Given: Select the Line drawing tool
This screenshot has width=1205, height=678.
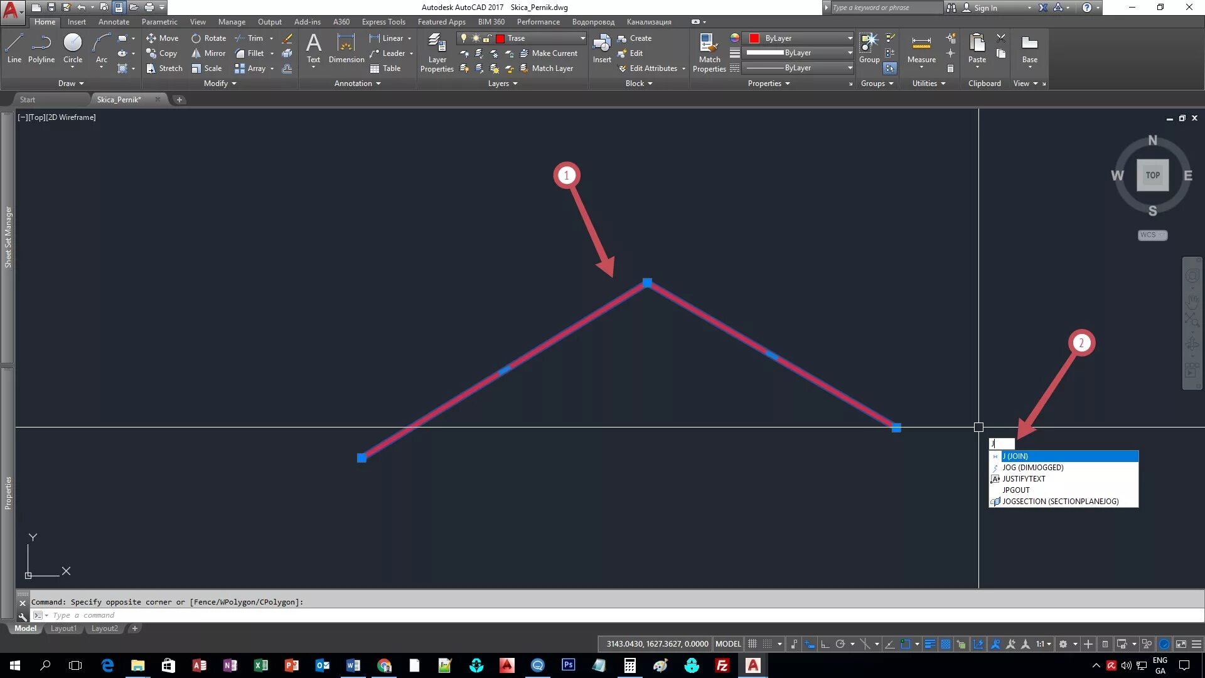Looking at the screenshot, I should point(14,48).
